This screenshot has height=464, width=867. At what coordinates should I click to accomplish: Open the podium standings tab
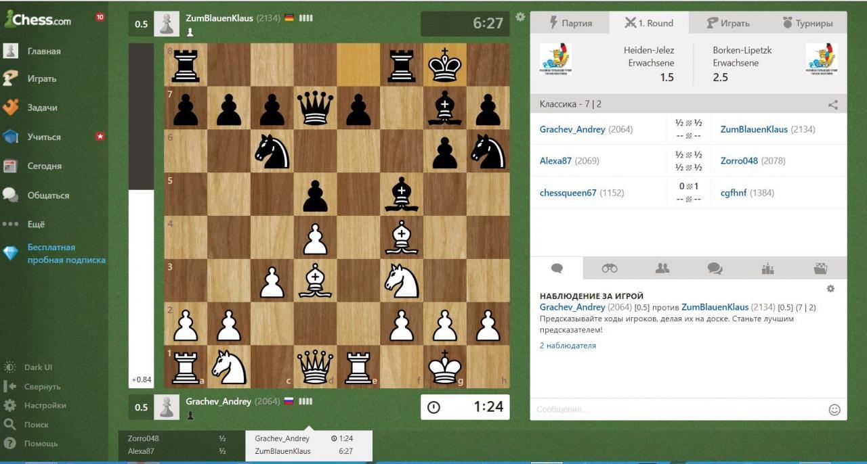767,269
